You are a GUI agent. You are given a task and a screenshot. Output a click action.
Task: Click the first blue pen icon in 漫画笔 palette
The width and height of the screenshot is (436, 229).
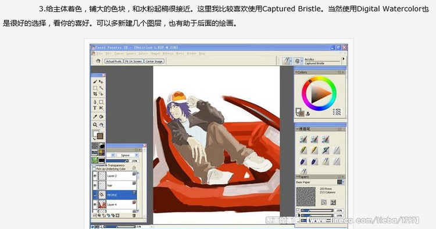(303, 161)
